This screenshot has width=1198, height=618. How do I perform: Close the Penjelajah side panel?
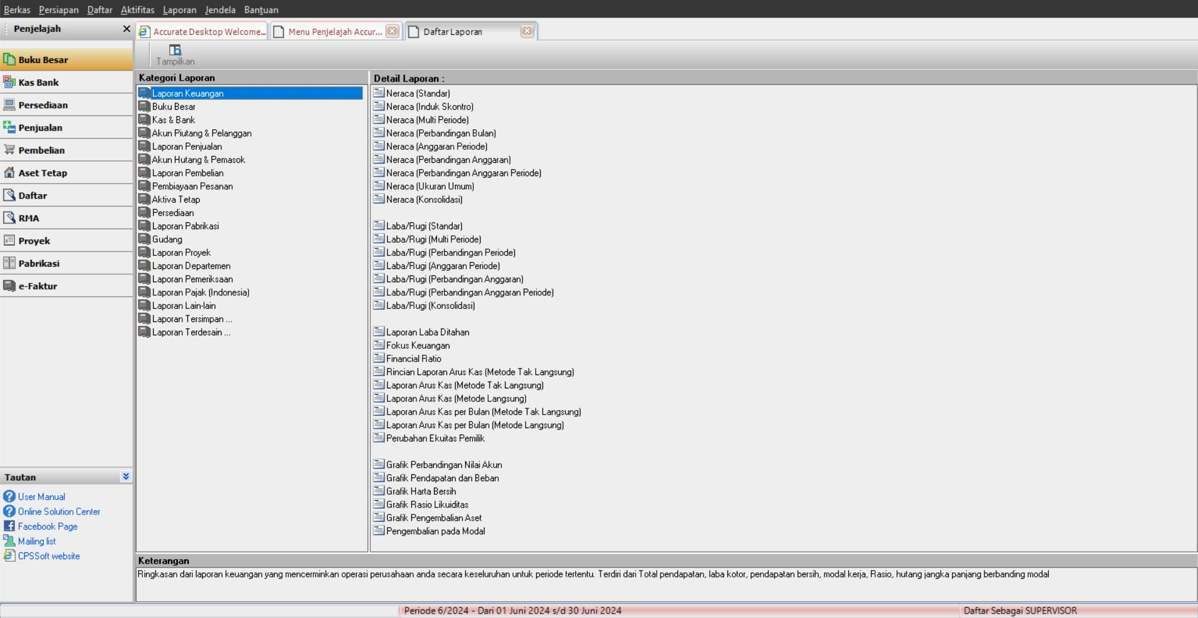pos(126,29)
